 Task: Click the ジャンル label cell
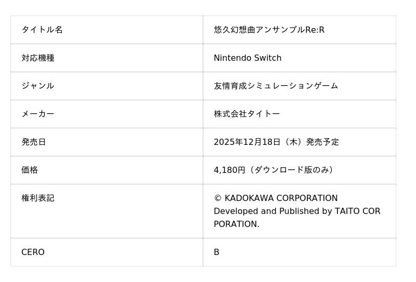coord(38,86)
